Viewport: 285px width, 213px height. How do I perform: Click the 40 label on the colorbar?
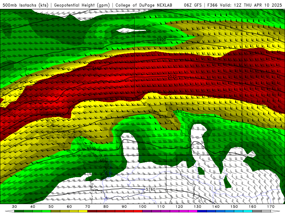pos(33,207)
